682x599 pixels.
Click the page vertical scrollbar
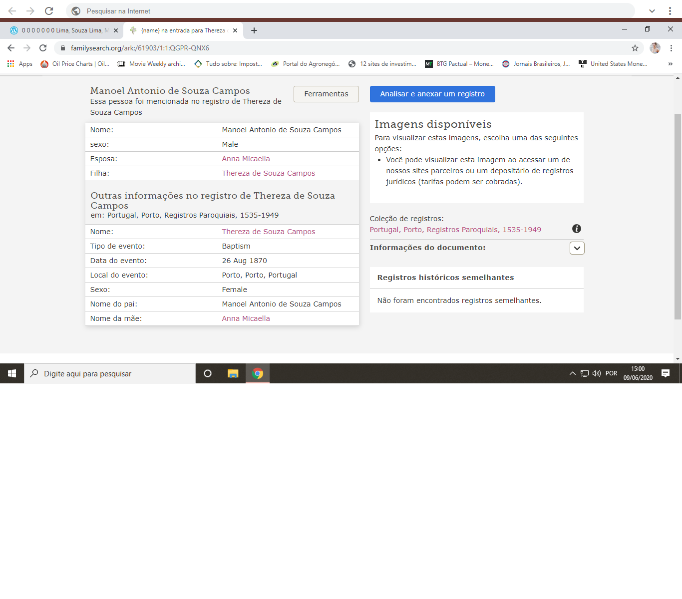tap(678, 216)
